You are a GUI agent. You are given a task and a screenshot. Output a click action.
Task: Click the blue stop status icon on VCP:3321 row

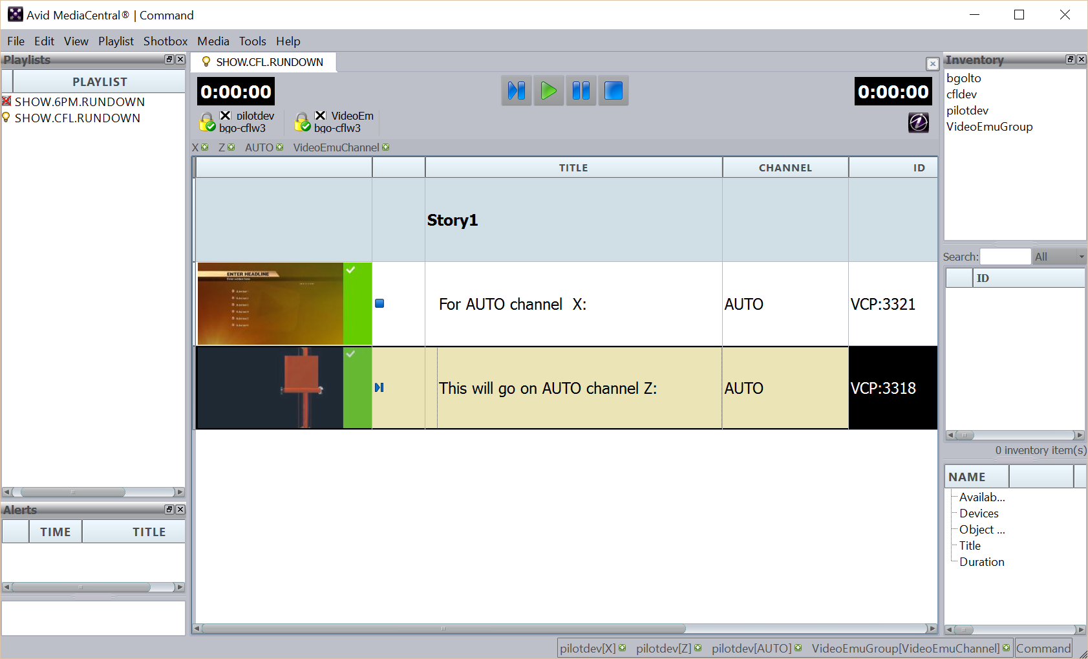[x=379, y=303]
